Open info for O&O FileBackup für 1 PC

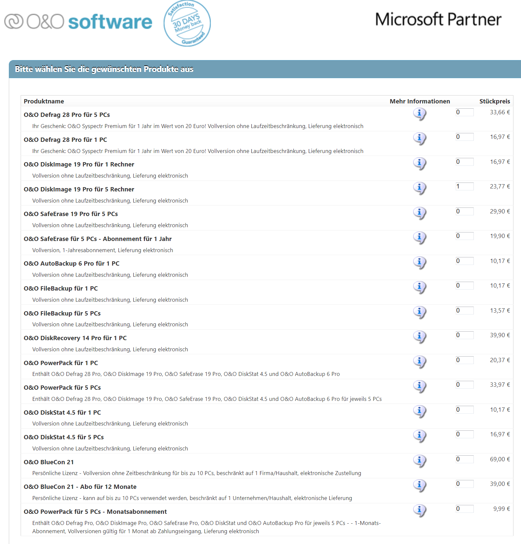click(x=419, y=288)
